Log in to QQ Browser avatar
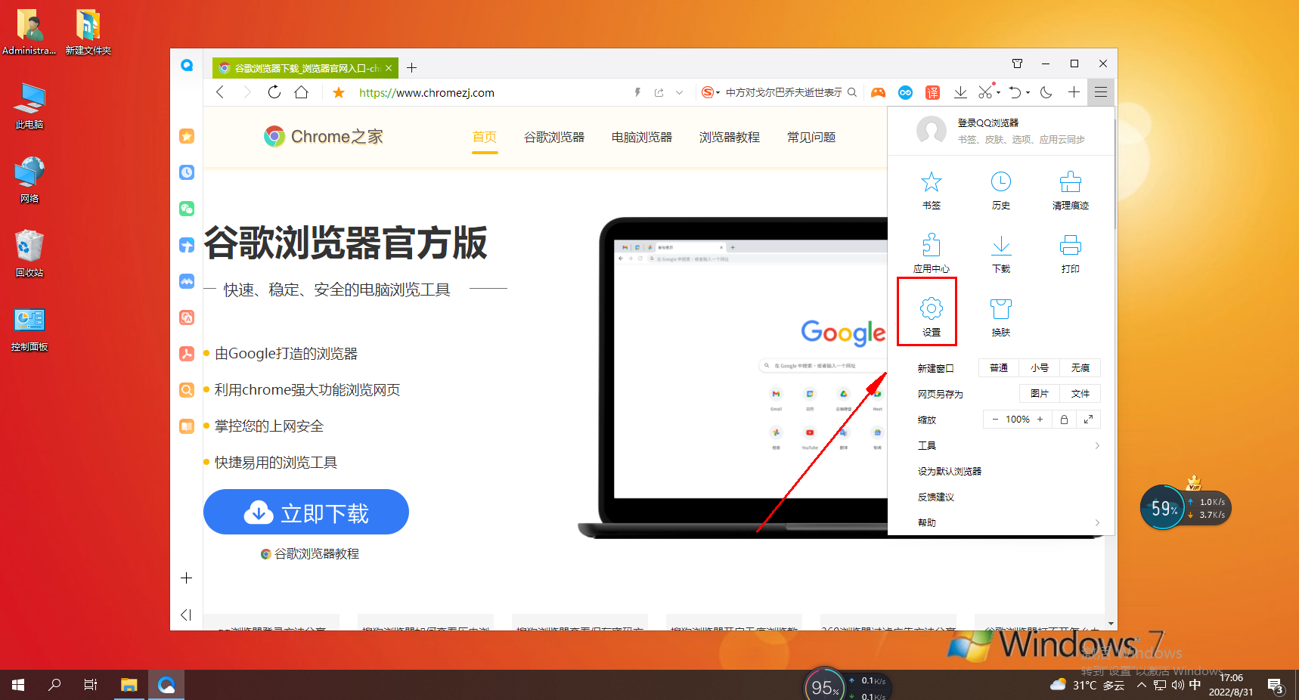This screenshot has height=700, width=1299. point(931,130)
